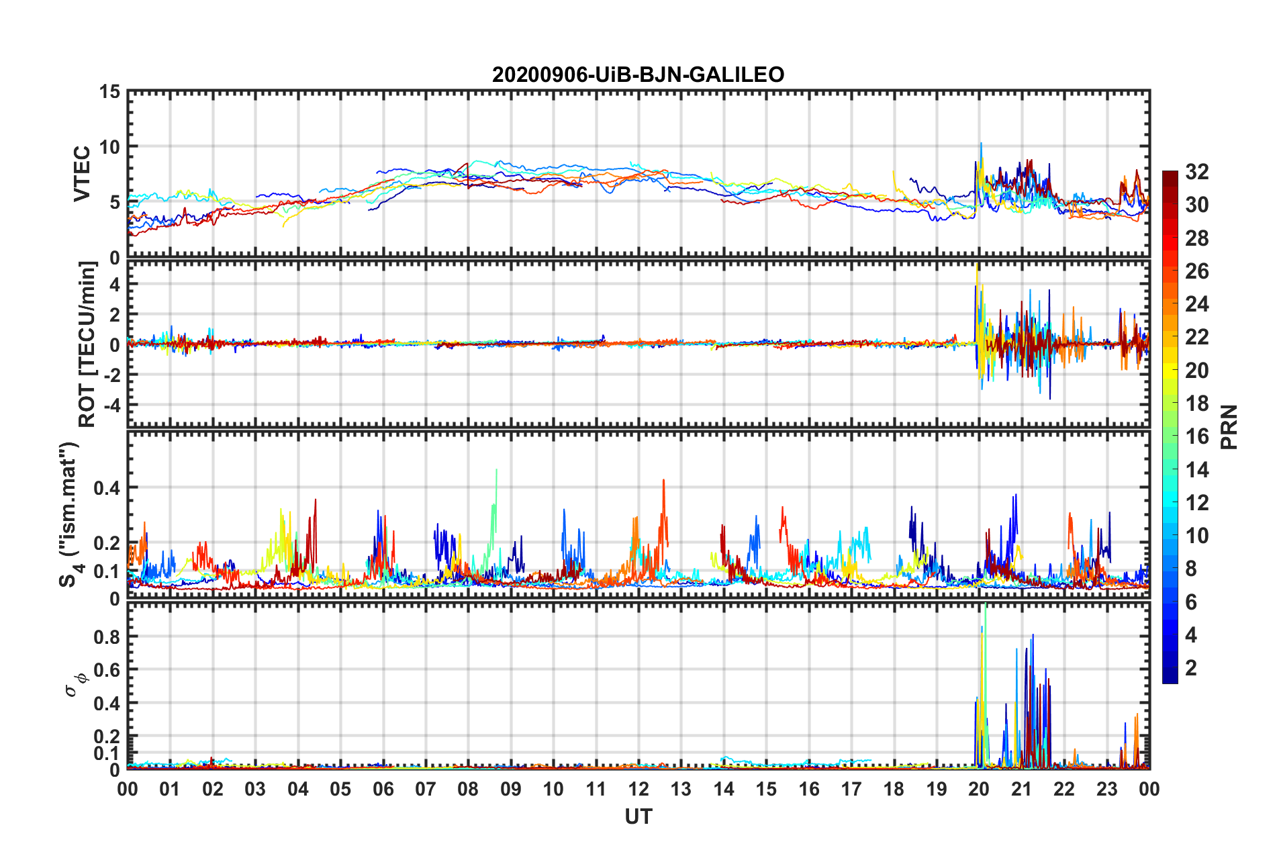Click the plot title 20200906-UiB-BJN-GALILEO
This screenshot has width=1277, height=854.
[638, 75]
